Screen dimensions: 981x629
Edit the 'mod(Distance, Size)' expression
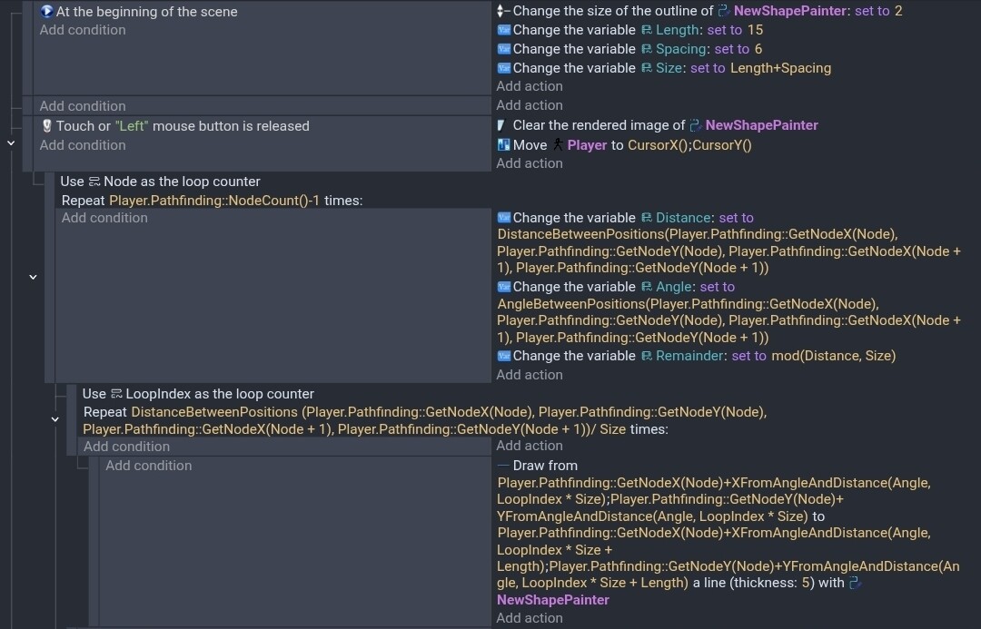[x=833, y=356]
